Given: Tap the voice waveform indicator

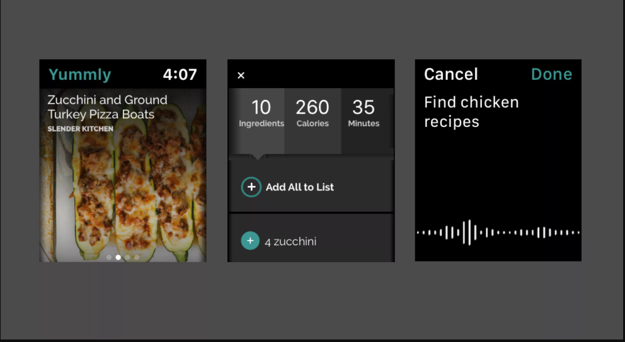Looking at the screenshot, I should click(x=498, y=232).
